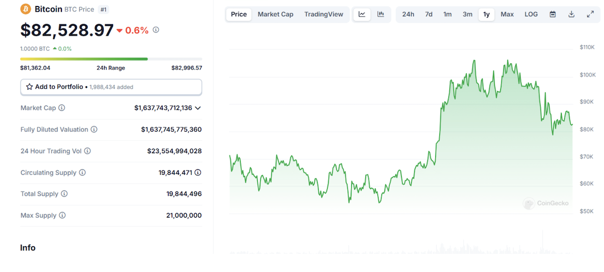Screen dimensions: 604x272
Task: Click the $50K axis label
Action: pyautogui.click(x=587, y=211)
